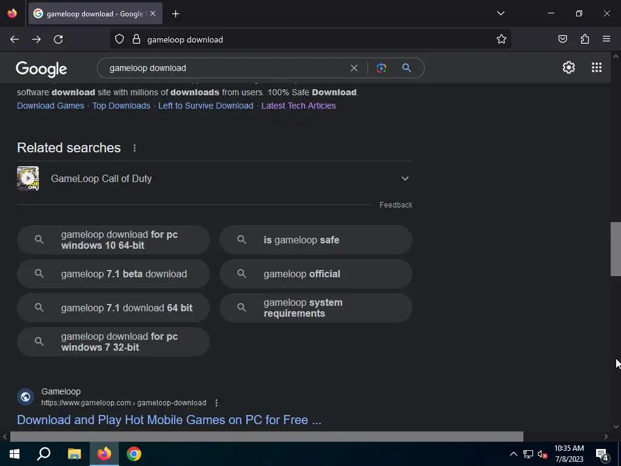Click the Google logo
The height and width of the screenshot is (466, 621).
coord(41,69)
